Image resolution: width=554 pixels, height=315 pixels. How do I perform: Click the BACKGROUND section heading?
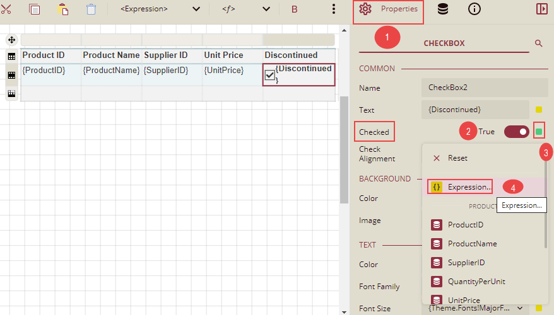[385, 179]
